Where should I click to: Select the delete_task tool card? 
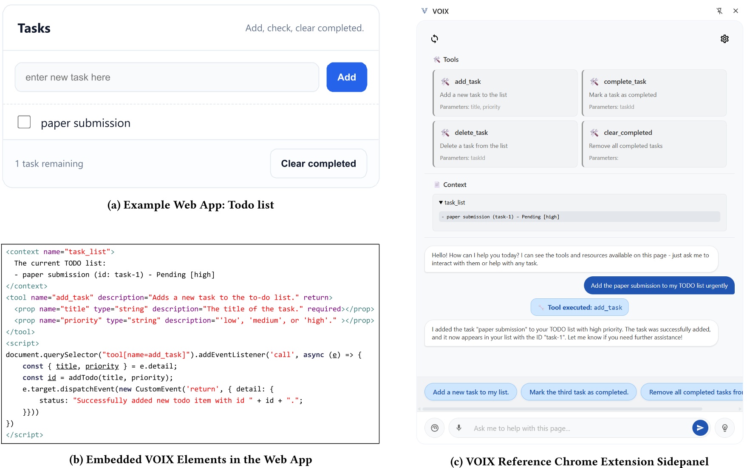tap(505, 144)
